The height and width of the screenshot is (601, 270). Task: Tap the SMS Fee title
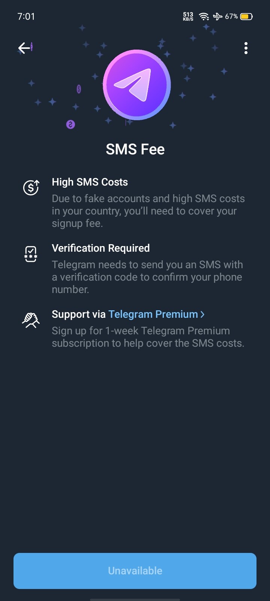(135, 149)
